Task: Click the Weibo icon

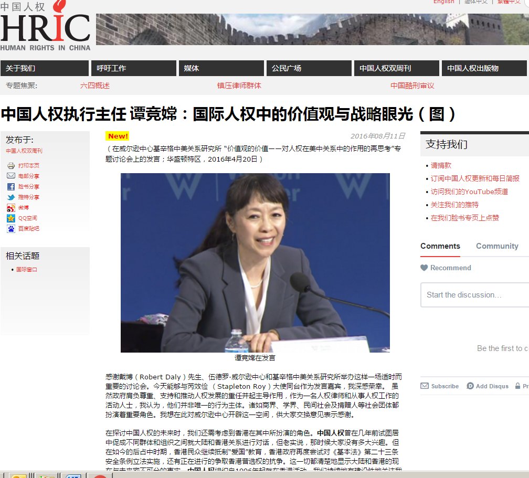Action: [x=11, y=208]
